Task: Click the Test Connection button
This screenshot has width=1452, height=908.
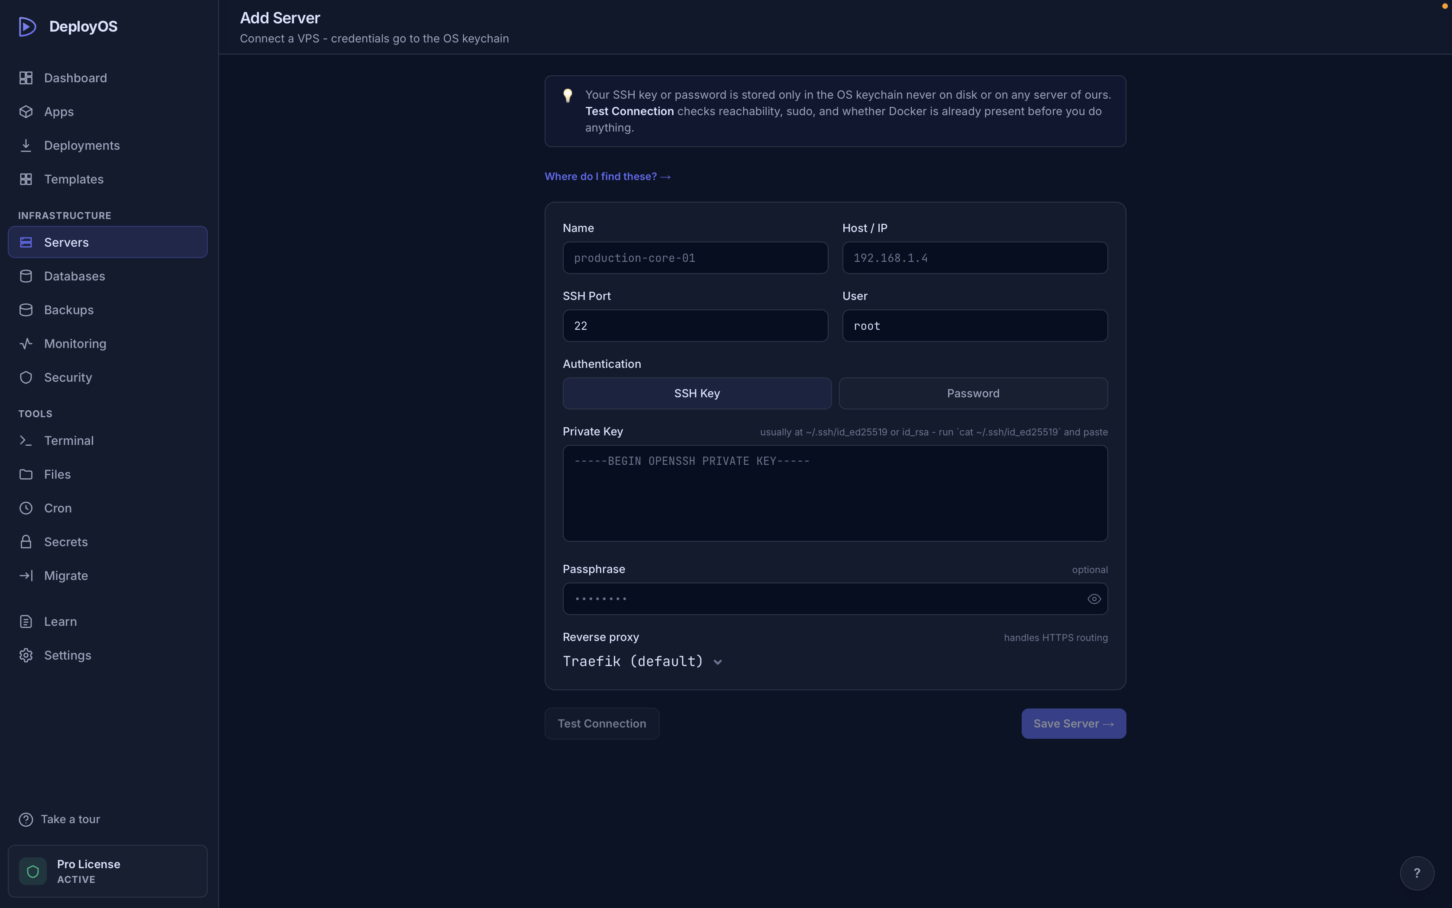Action: (x=601, y=724)
